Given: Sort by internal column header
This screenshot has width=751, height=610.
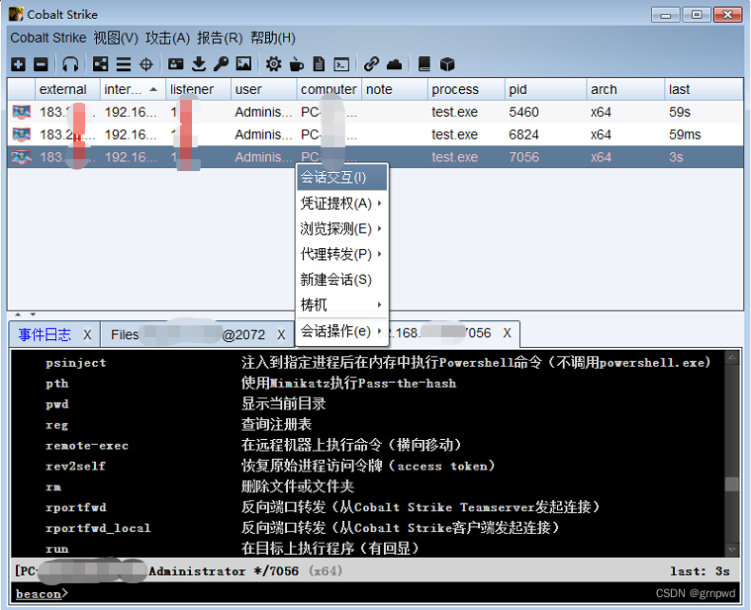Looking at the screenshot, I should pos(133,89).
